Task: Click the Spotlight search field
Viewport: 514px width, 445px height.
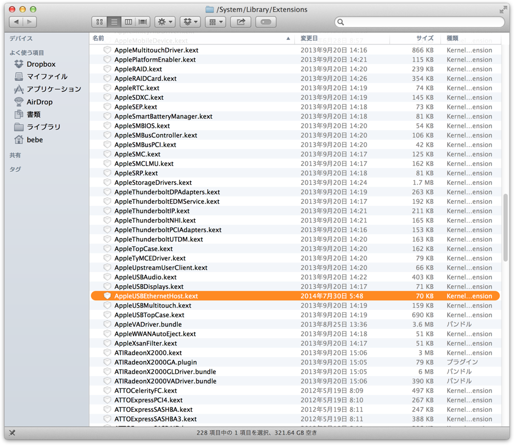Action: click(x=419, y=22)
